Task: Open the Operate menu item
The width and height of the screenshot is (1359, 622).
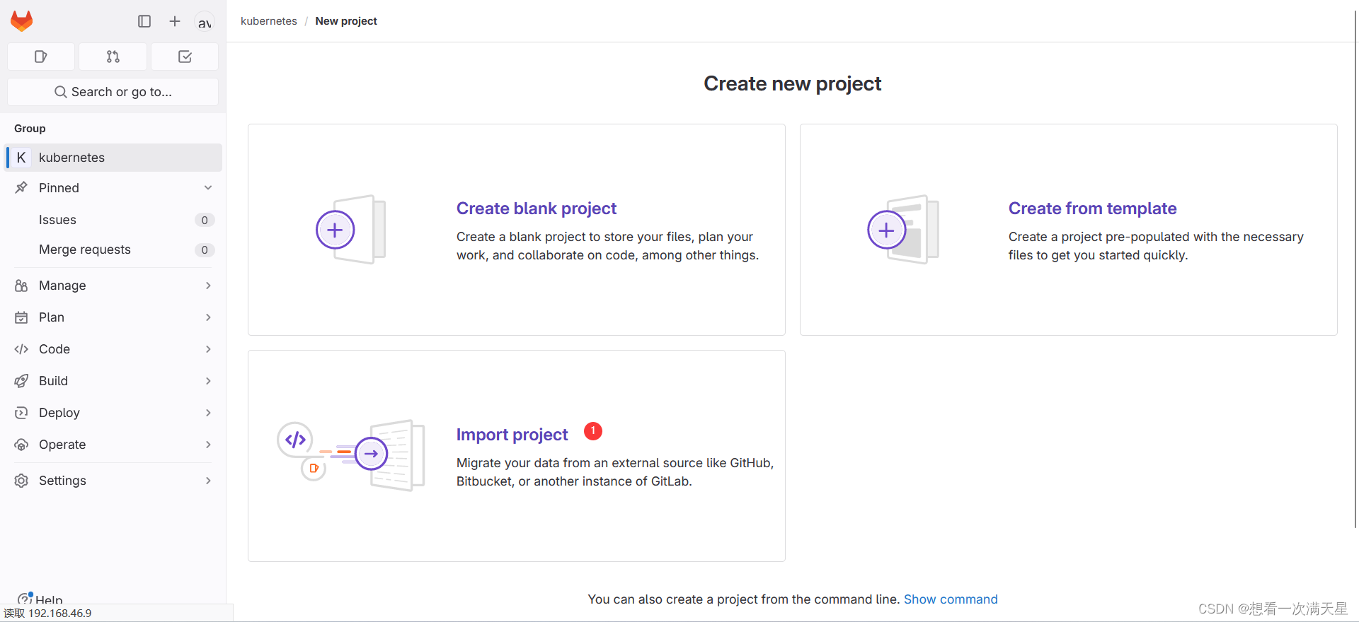Action: pyautogui.click(x=113, y=445)
